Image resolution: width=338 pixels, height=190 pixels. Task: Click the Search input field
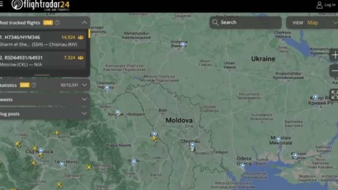pyautogui.click(x=246, y=22)
